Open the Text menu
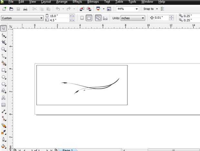200x151 pixels. (107, 2)
